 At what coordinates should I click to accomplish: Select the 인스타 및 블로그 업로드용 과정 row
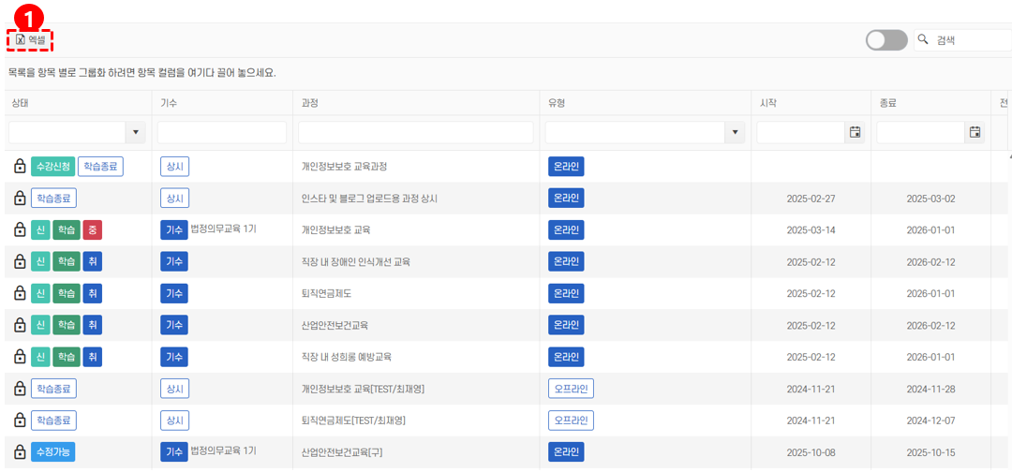point(369,199)
